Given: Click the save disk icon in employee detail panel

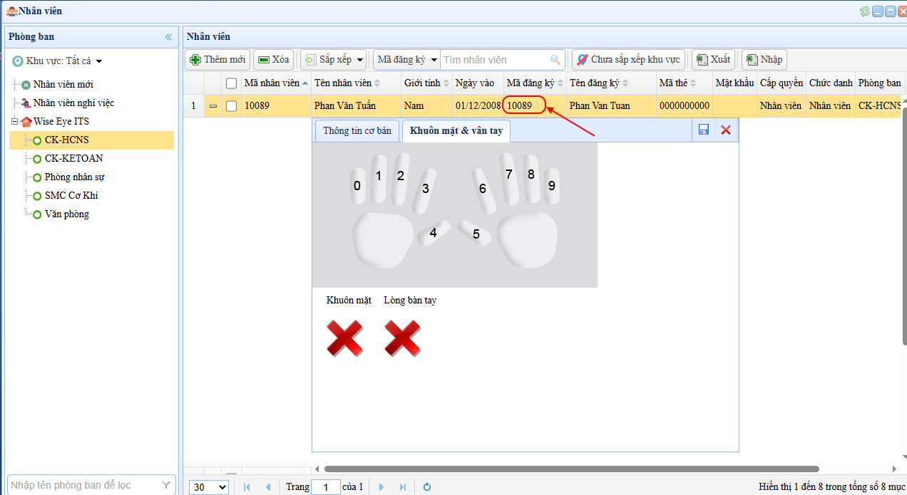Looking at the screenshot, I should pos(704,130).
